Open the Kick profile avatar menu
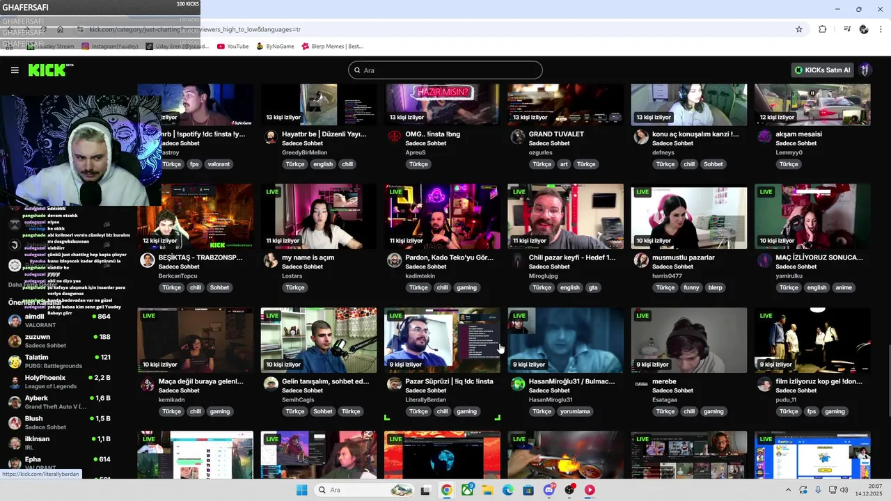 [865, 70]
